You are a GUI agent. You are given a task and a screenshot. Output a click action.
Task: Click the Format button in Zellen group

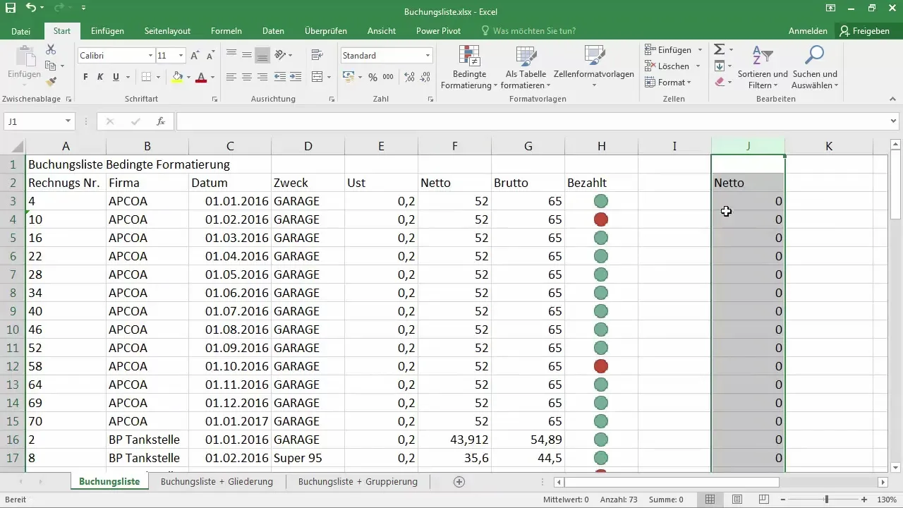667,83
